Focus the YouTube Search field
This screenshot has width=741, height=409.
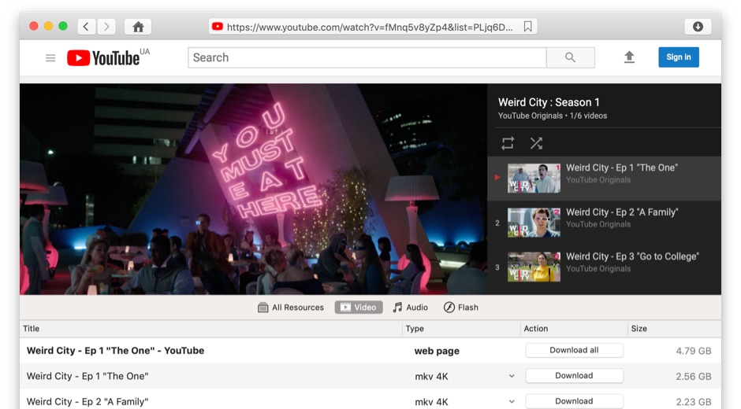click(367, 57)
